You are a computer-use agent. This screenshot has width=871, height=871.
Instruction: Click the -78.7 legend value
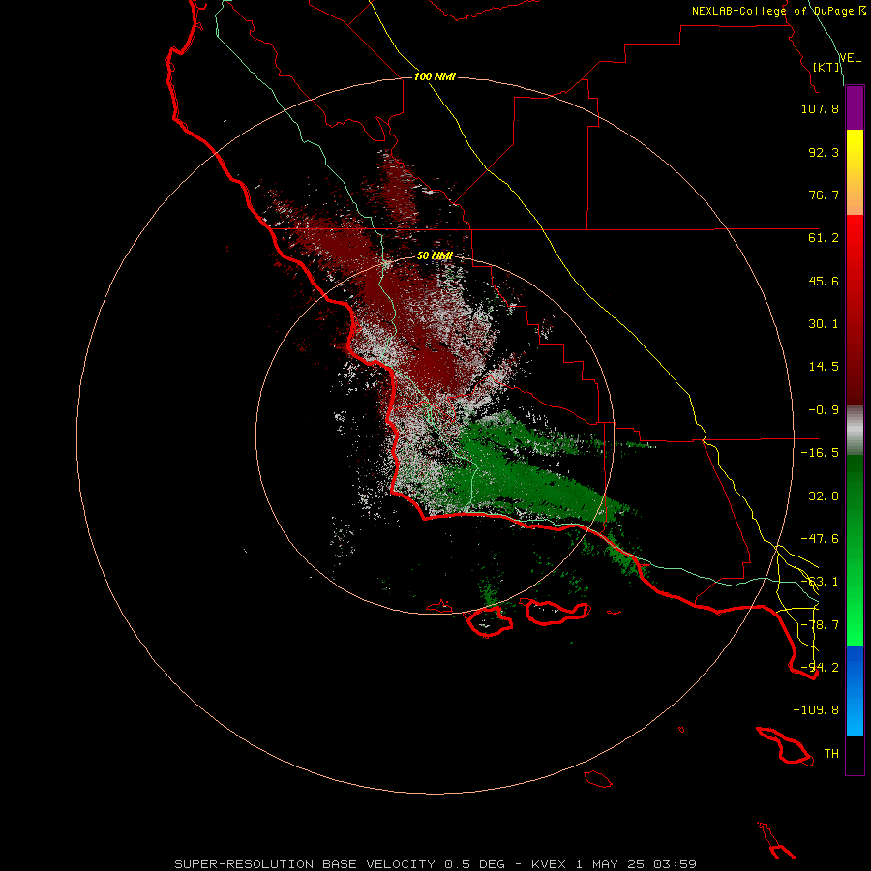(x=820, y=625)
